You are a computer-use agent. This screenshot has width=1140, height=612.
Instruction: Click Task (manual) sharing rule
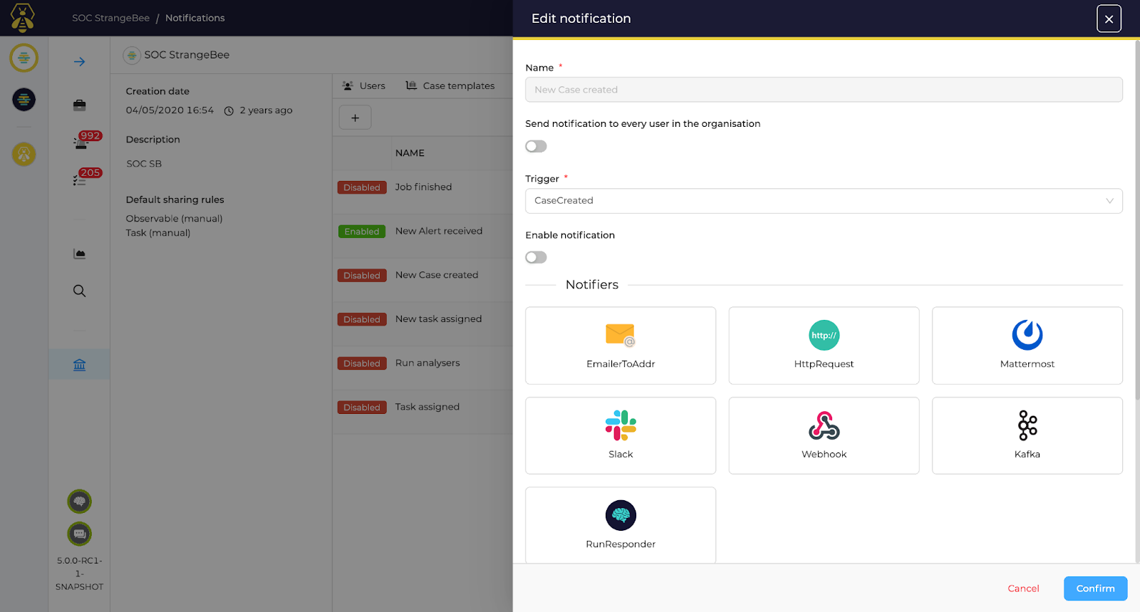(x=157, y=233)
